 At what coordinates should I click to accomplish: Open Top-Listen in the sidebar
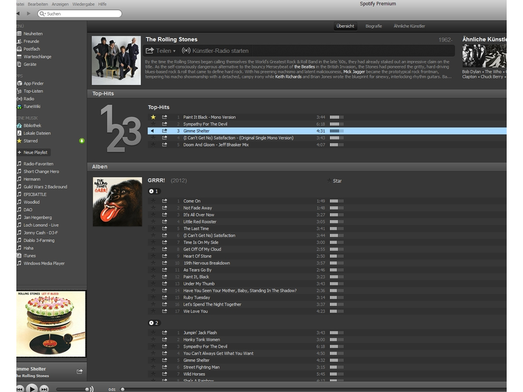point(33,91)
